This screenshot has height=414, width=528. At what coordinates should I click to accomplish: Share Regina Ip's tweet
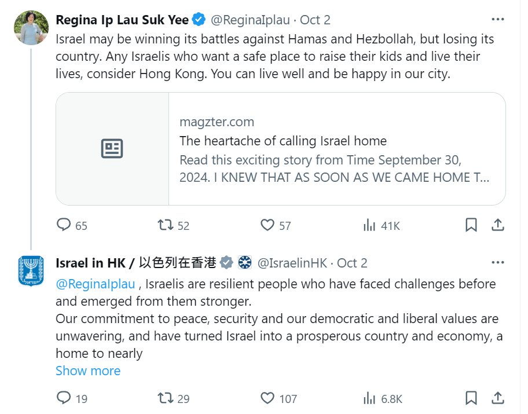[497, 225]
